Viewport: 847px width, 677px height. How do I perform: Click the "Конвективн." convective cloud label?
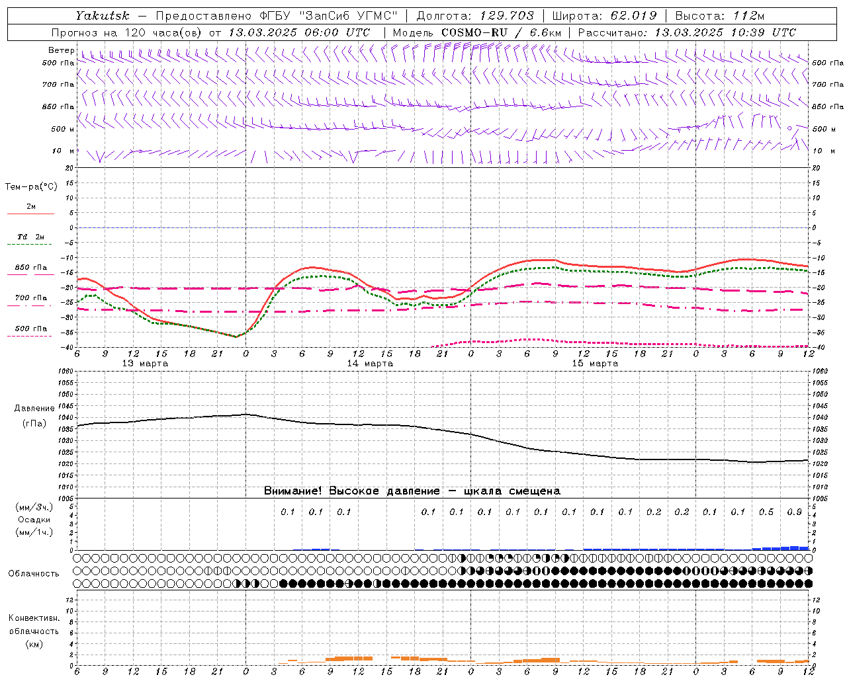click(34, 618)
